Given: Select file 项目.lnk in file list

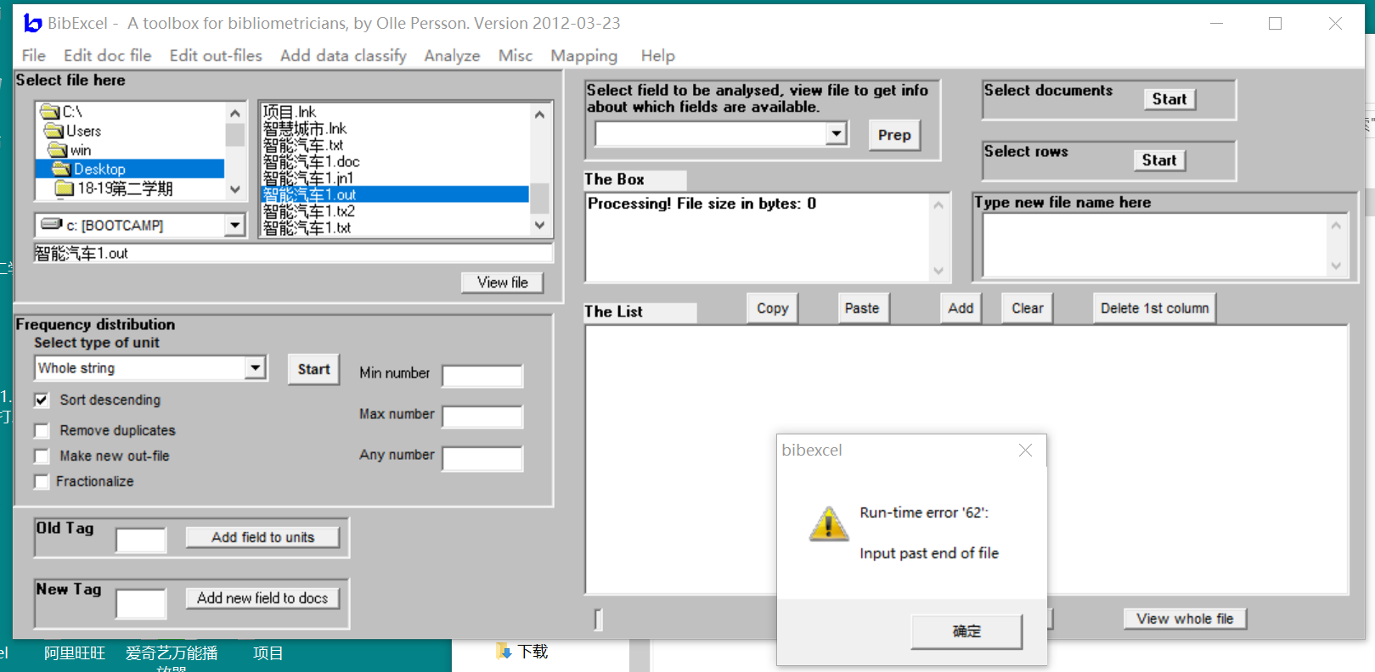Looking at the screenshot, I should point(290,112).
